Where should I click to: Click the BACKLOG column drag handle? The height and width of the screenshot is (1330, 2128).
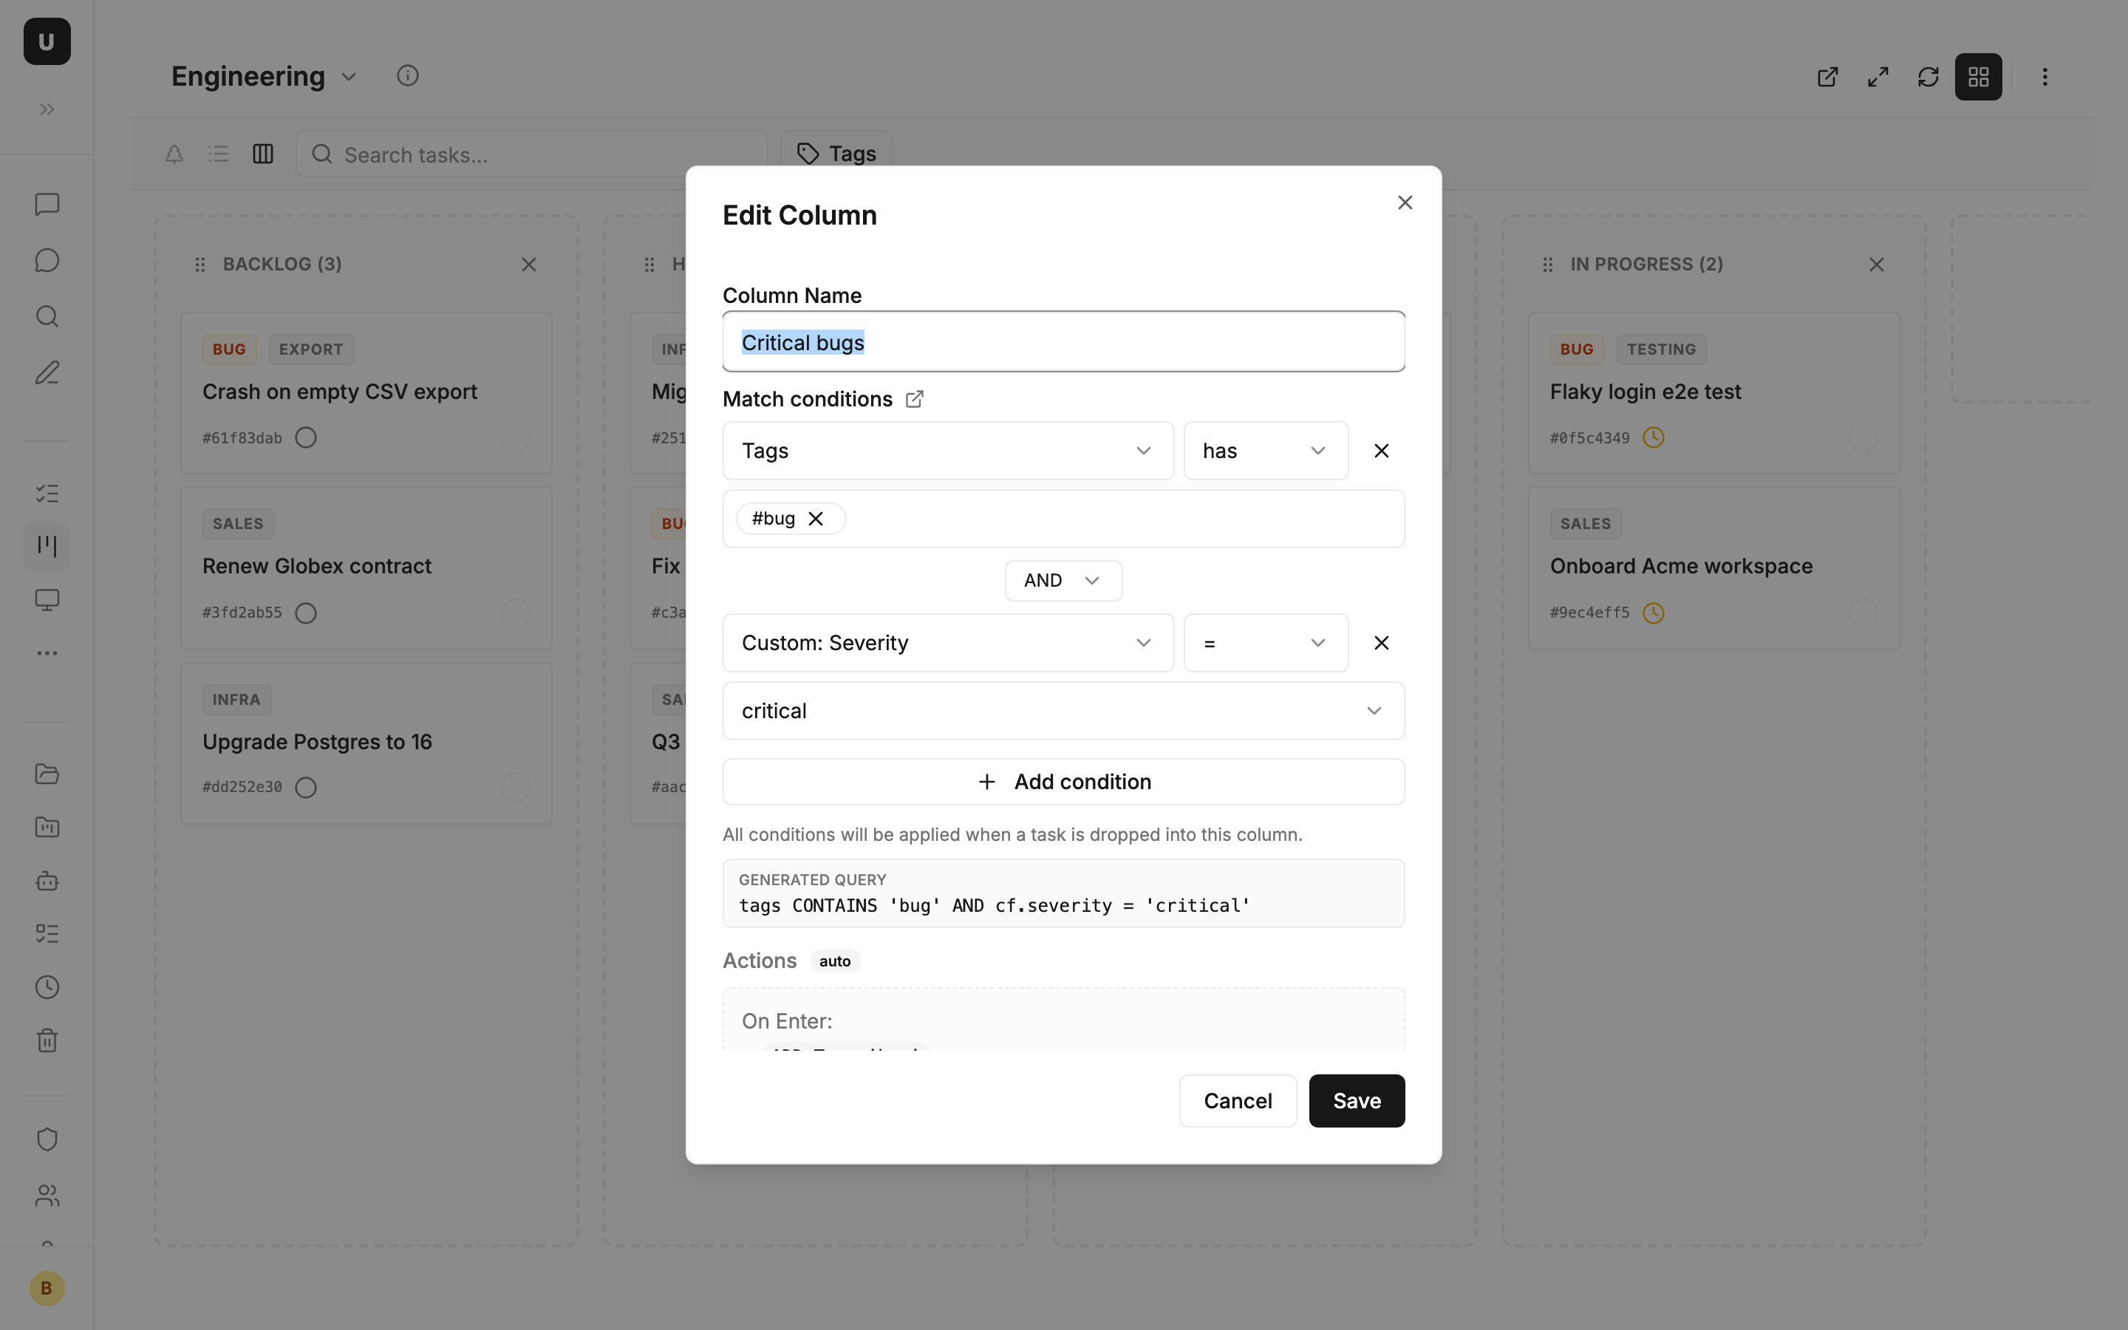[199, 265]
